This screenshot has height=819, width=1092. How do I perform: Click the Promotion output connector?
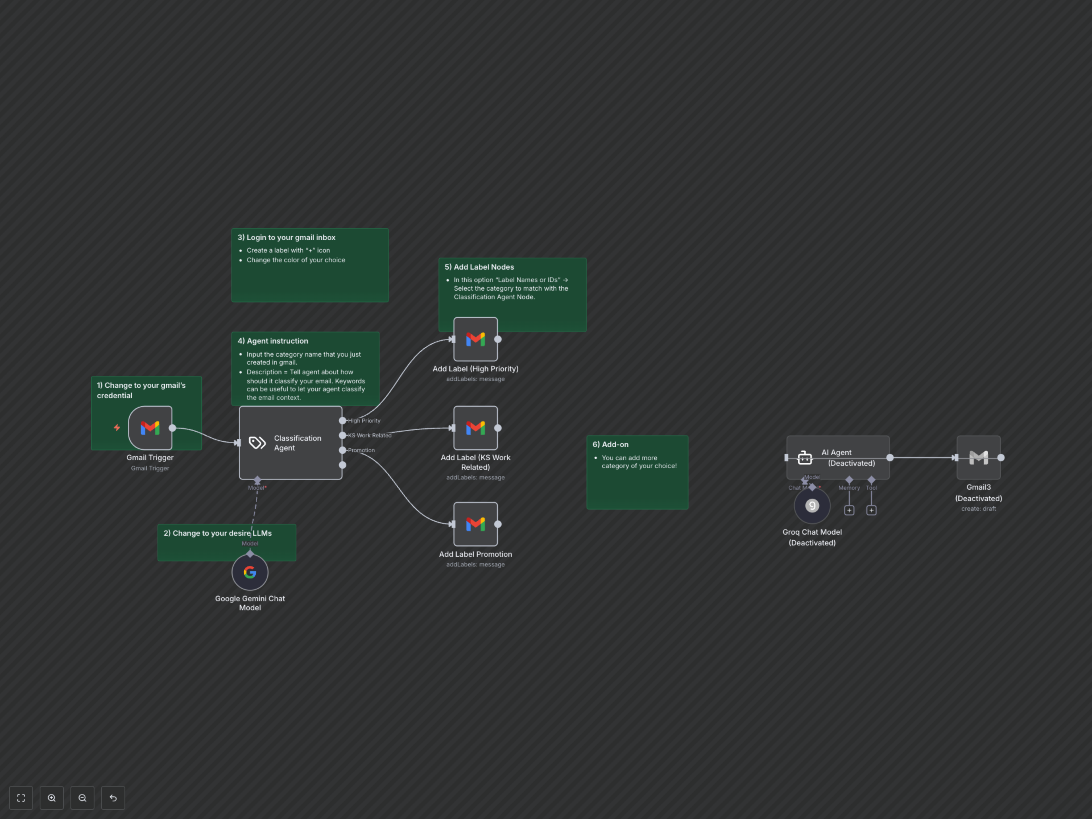[x=343, y=450]
